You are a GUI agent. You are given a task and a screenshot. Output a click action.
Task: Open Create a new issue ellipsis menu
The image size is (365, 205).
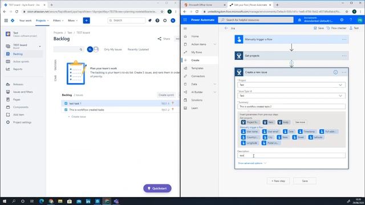(x=344, y=72)
